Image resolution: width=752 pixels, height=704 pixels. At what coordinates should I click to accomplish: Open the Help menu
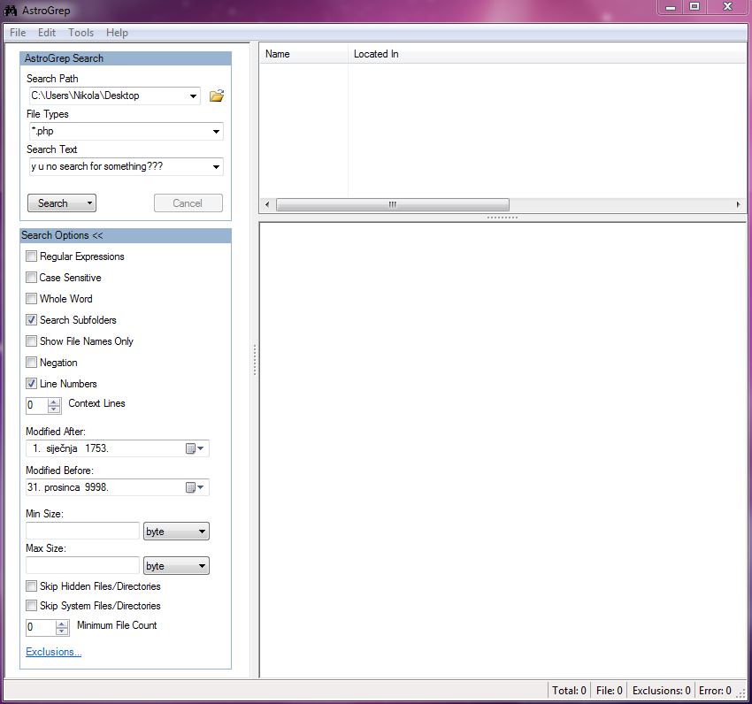[x=117, y=33]
